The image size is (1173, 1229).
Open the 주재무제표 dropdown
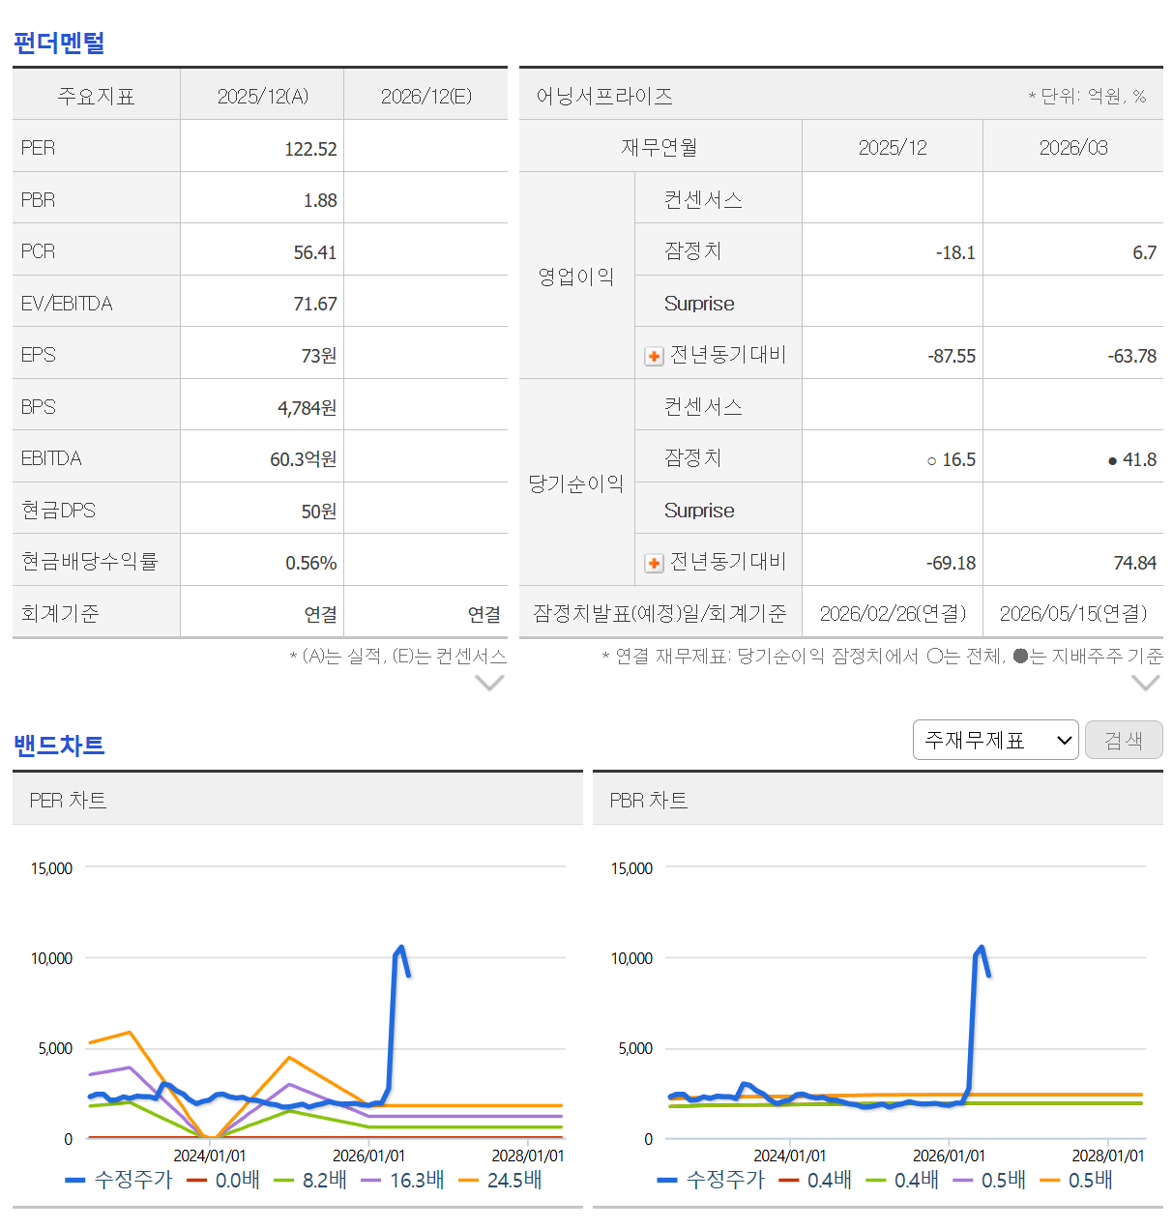pos(996,741)
